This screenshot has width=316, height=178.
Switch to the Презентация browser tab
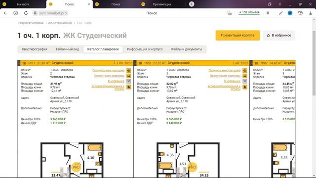pos(161,4)
